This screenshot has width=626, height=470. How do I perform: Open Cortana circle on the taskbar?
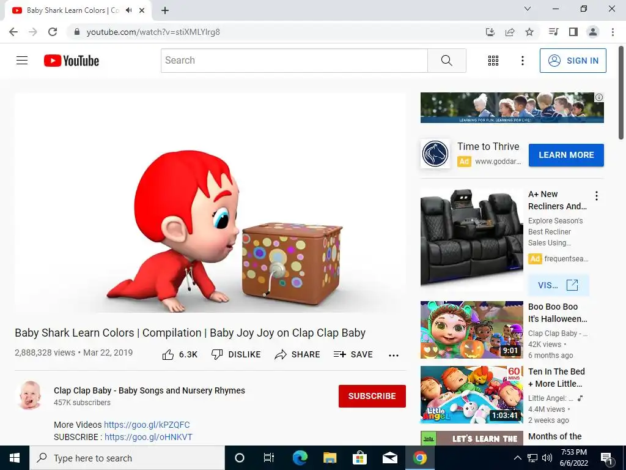pyautogui.click(x=240, y=458)
